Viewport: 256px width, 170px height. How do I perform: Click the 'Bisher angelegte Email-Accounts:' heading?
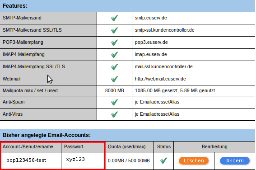pos(47,135)
